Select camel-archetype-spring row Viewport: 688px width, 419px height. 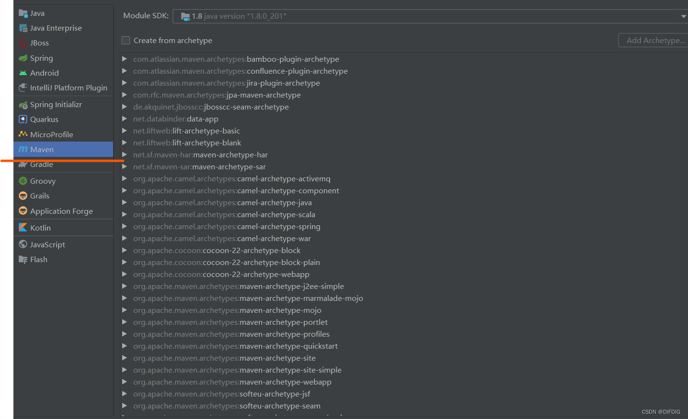coord(404,226)
